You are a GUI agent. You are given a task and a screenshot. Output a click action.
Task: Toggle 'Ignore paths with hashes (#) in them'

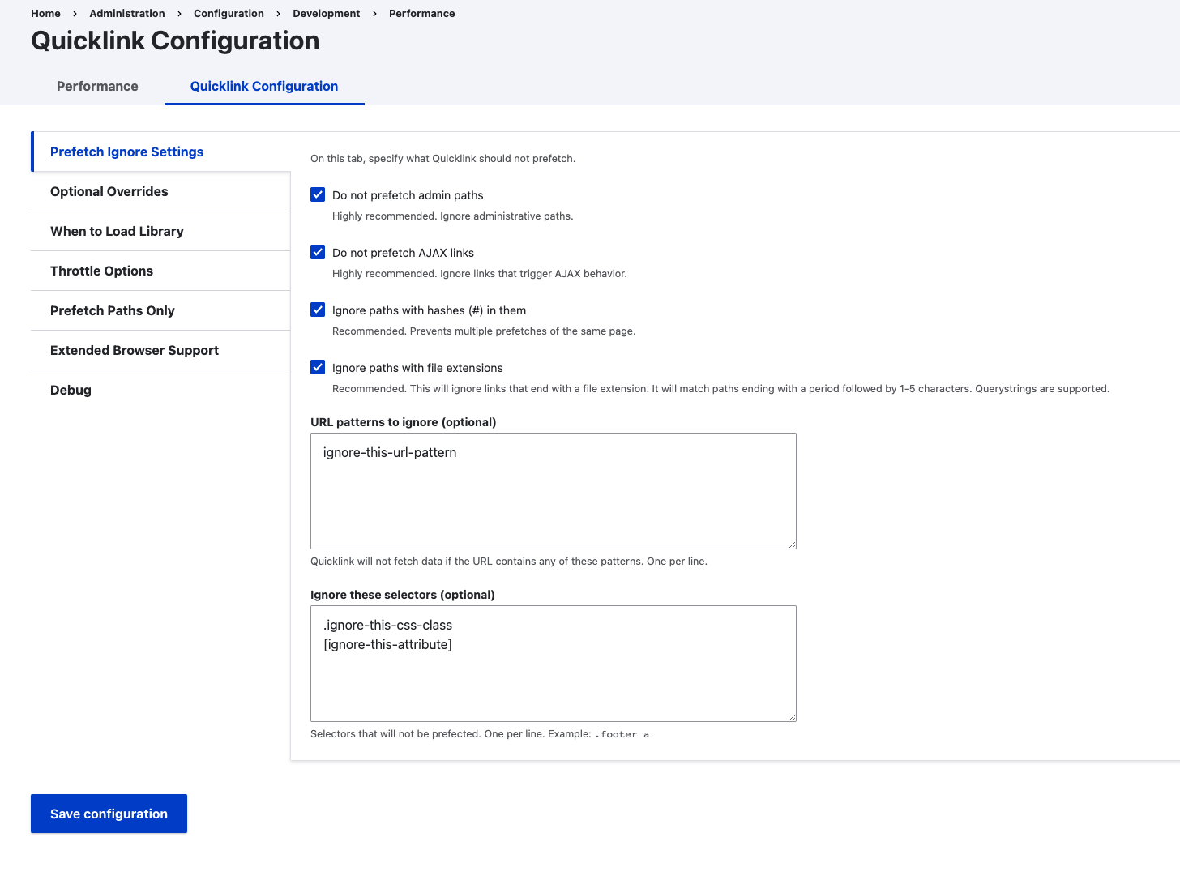coord(317,310)
